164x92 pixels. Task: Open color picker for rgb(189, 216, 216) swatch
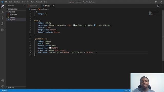[74, 25]
